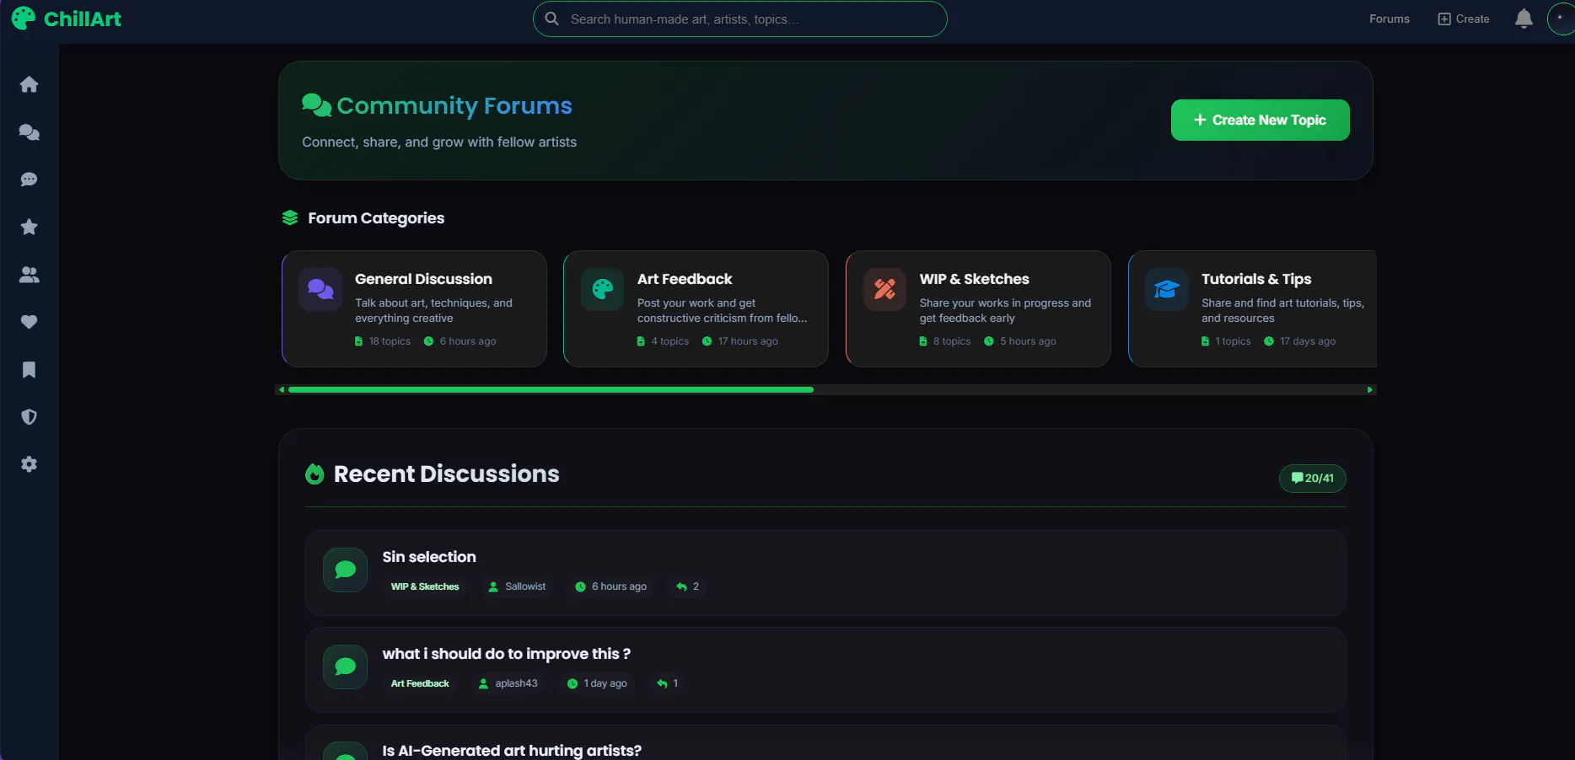This screenshot has height=760, width=1575.
Task: Open the user profile avatar
Action: tap(1561, 19)
